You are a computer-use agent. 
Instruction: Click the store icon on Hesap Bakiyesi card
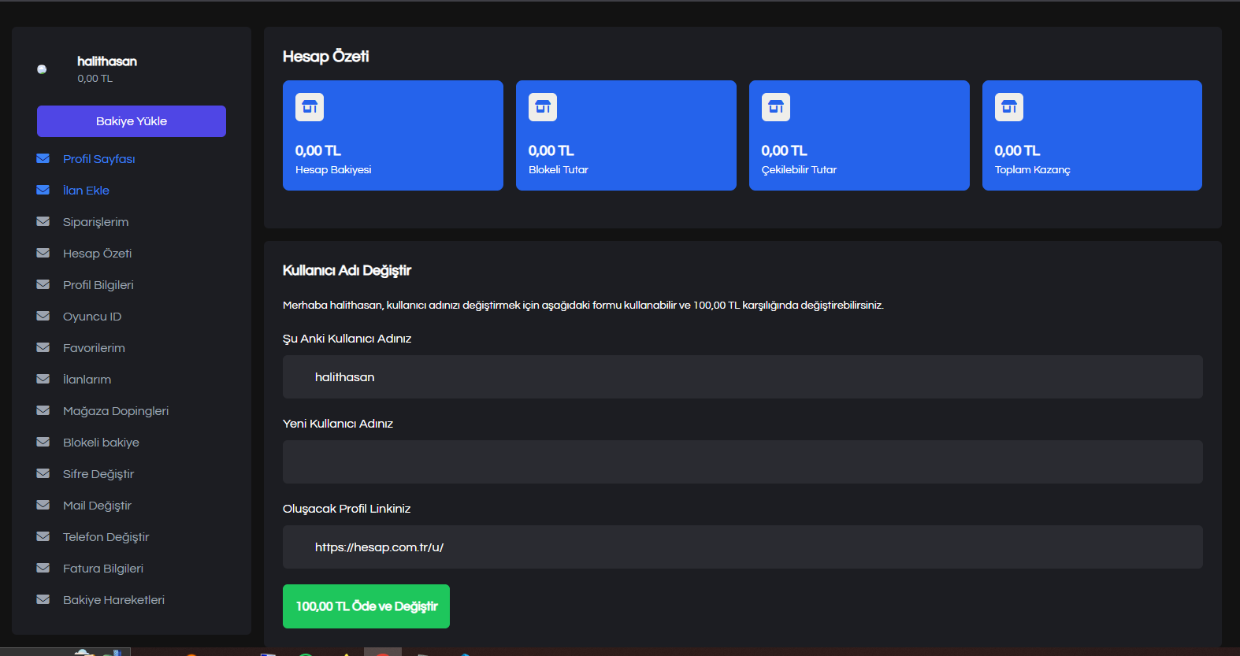[x=310, y=107]
